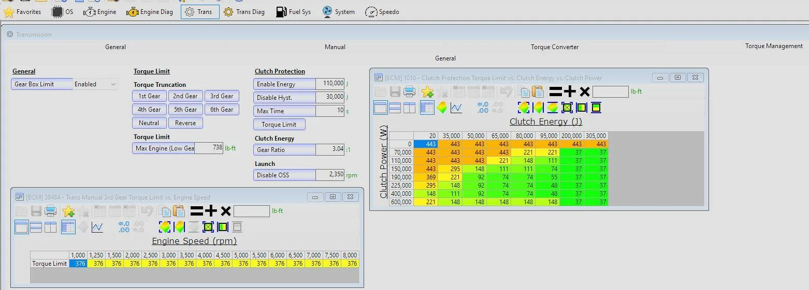Open the Engine Diag section
Image resolution: width=809 pixels, height=290 pixels.
150,12
